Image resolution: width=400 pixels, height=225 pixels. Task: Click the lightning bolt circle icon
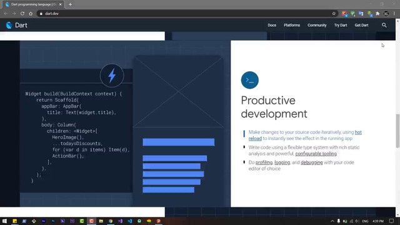pyautogui.click(x=112, y=76)
